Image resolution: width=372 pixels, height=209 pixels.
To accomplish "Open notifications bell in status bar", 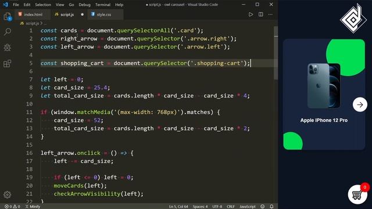I will coord(271,207).
